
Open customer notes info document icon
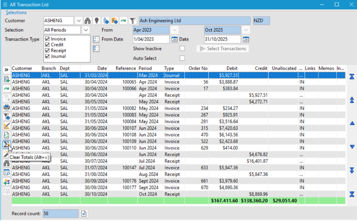[114, 21]
